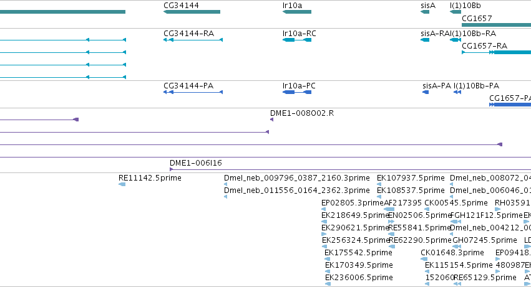This screenshot has width=531, height=287.
Task: Select the RE62290.5prime EST label
Action: coord(420,240)
